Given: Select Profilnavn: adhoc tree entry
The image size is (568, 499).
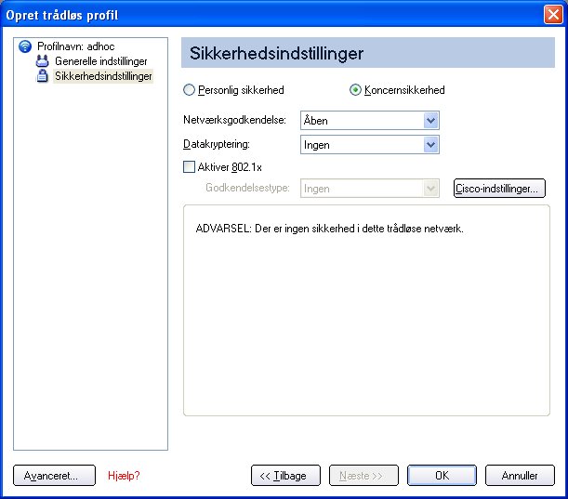Looking at the screenshot, I should click(75, 46).
